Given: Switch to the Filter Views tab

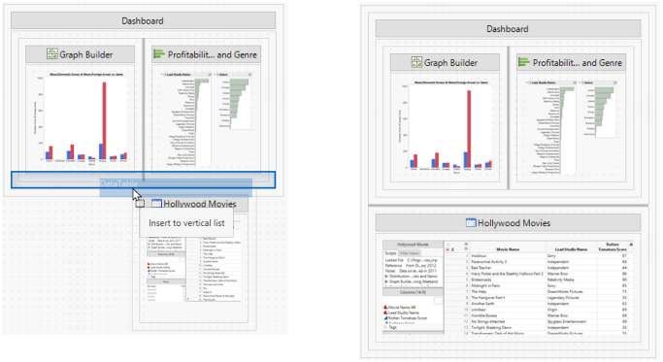Looking at the screenshot, I should click(410, 253).
